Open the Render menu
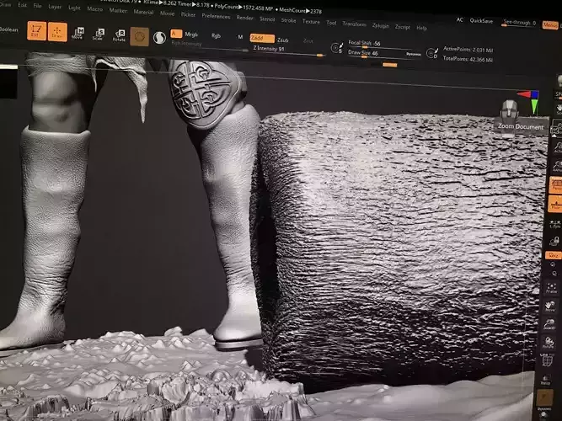The image size is (562, 421). tap(245, 18)
